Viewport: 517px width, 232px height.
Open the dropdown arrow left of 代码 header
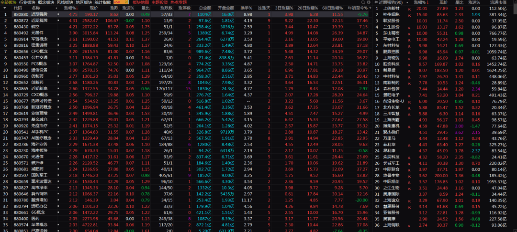[x=5, y=8]
